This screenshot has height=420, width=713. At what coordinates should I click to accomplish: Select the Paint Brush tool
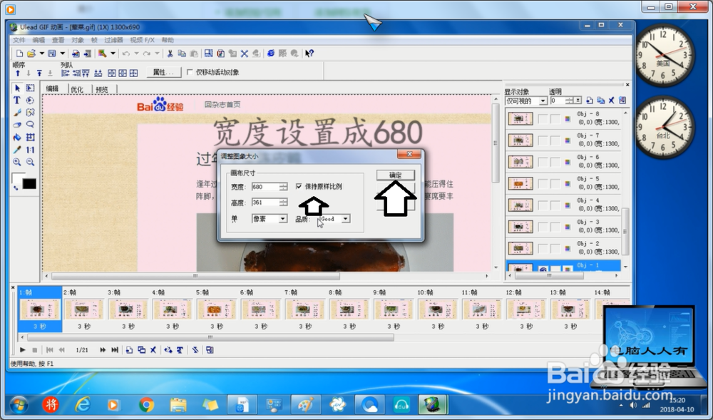17,112
